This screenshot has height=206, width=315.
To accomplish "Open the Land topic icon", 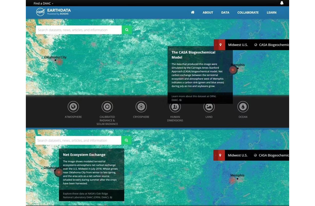I will coord(209,107).
